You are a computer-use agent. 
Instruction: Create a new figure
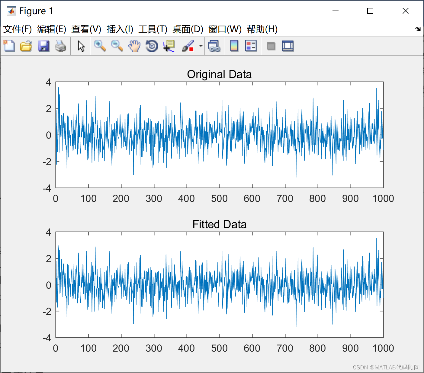click(x=9, y=46)
